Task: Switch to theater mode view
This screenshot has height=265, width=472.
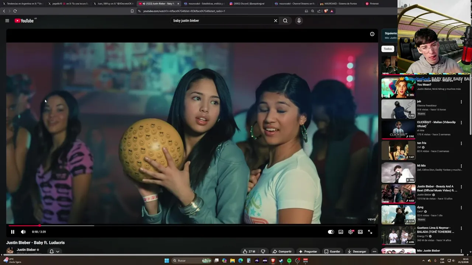Action: point(360,232)
